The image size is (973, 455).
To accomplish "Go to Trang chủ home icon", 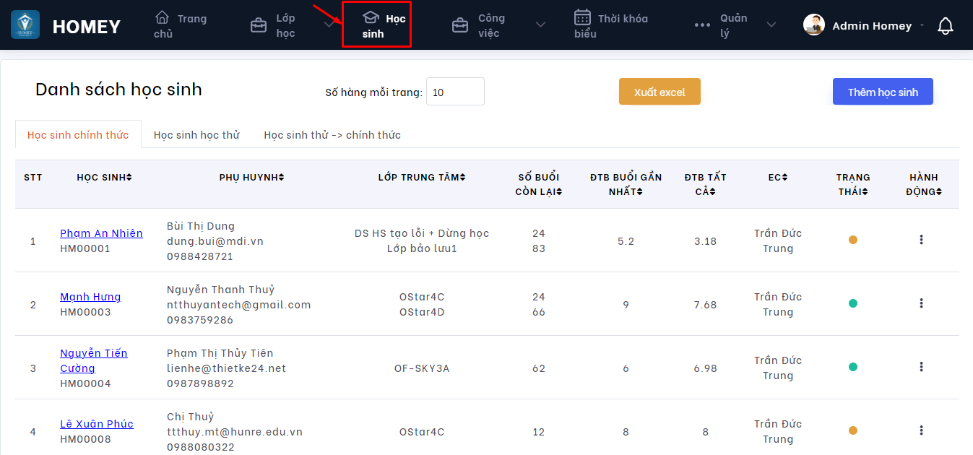I will tap(163, 18).
